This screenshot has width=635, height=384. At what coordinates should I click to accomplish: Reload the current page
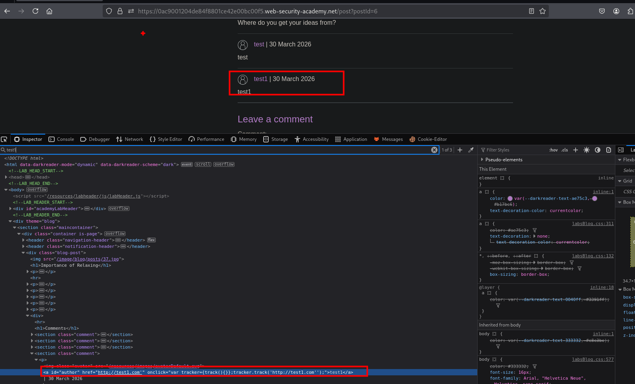pyautogui.click(x=35, y=11)
